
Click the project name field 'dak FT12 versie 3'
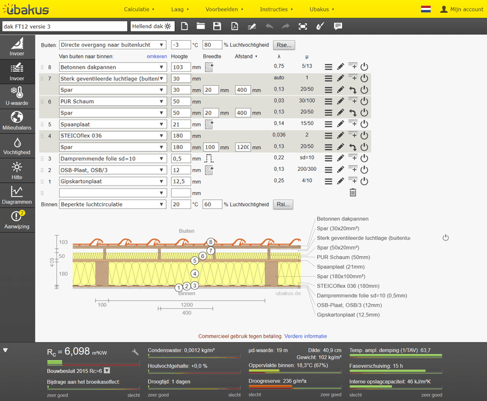tap(64, 26)
